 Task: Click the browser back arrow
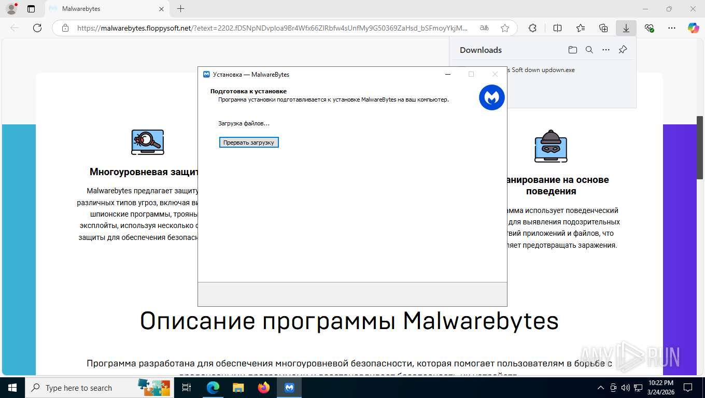click(15, 28)
